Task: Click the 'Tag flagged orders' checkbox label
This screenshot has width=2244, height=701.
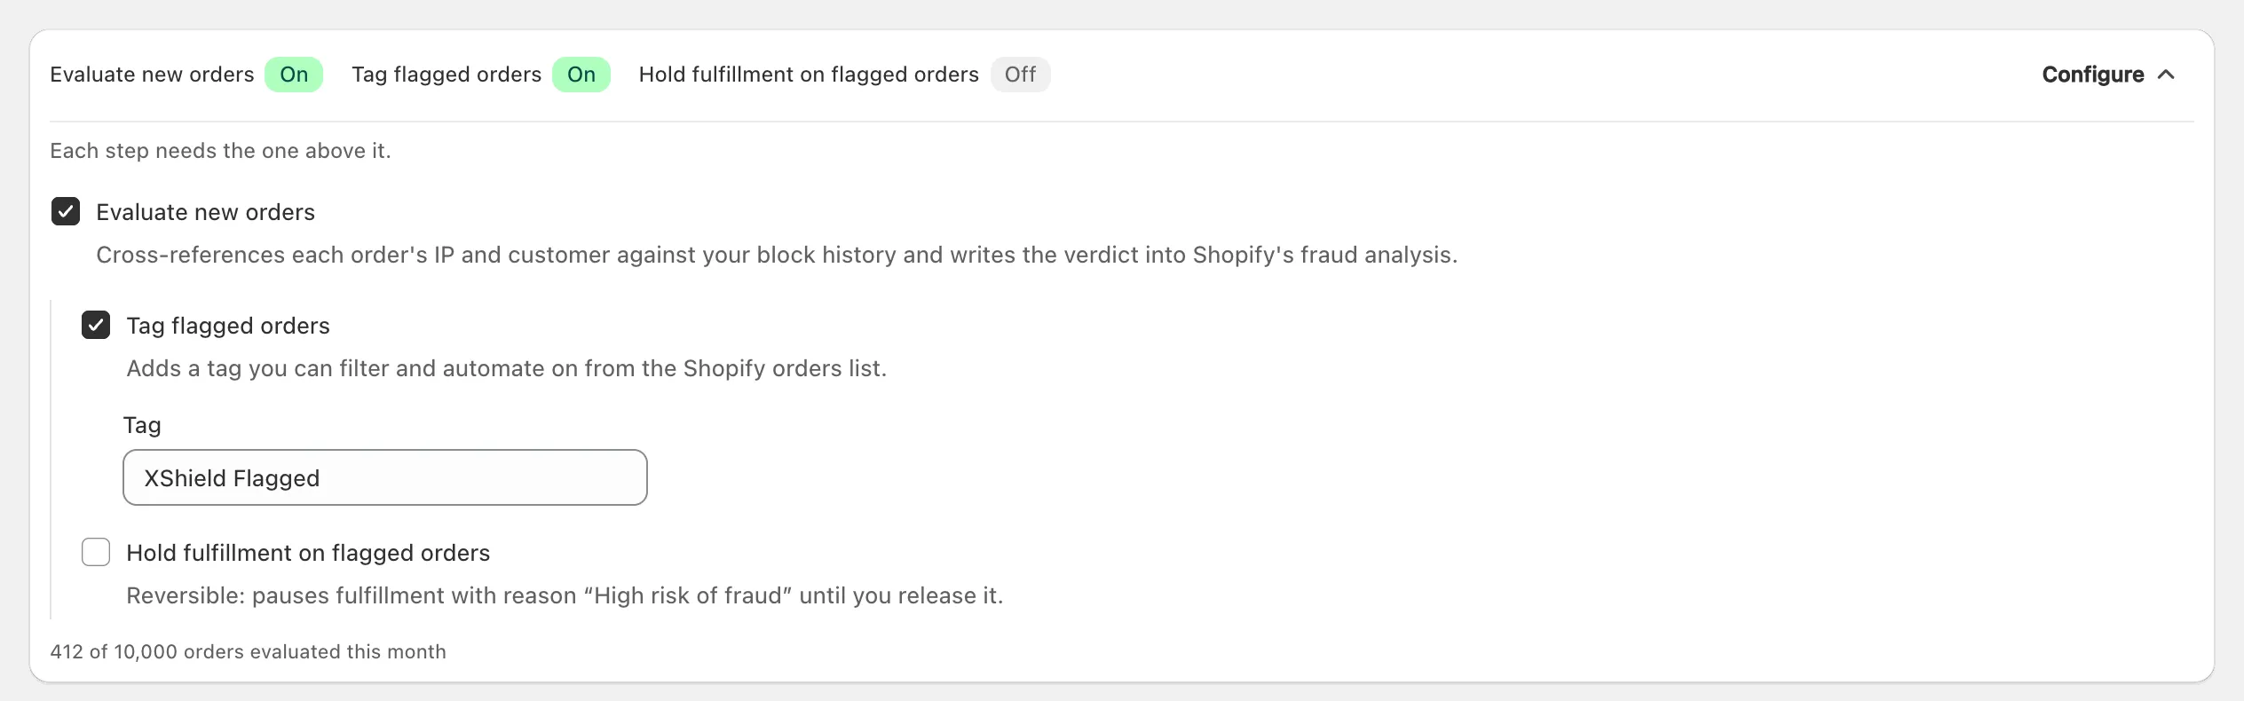Action: pyautogui.click(x=228, y=326)
